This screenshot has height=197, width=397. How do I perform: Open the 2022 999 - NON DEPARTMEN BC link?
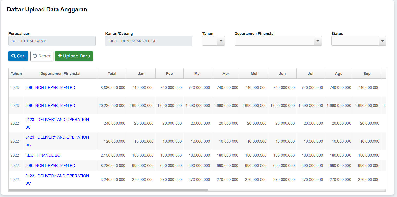click(x=50, y=166)
